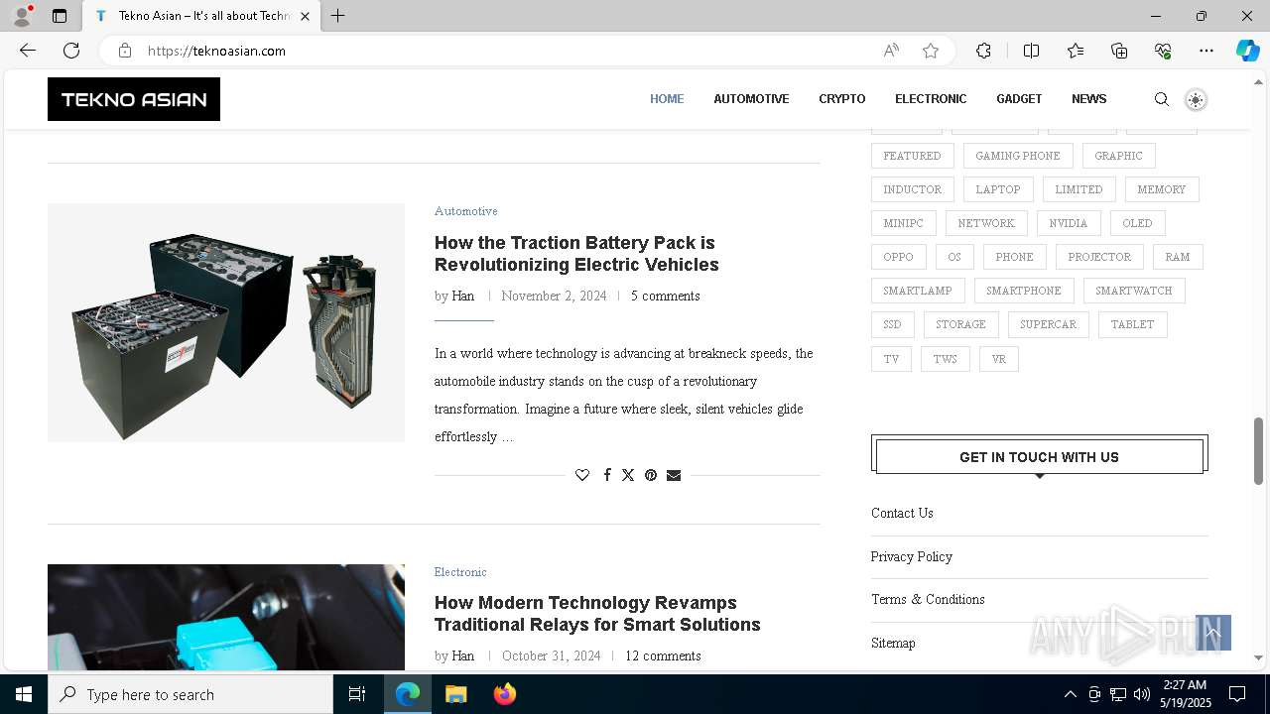
Task: Open Terms & Conditions link
Action: (928, 599)
